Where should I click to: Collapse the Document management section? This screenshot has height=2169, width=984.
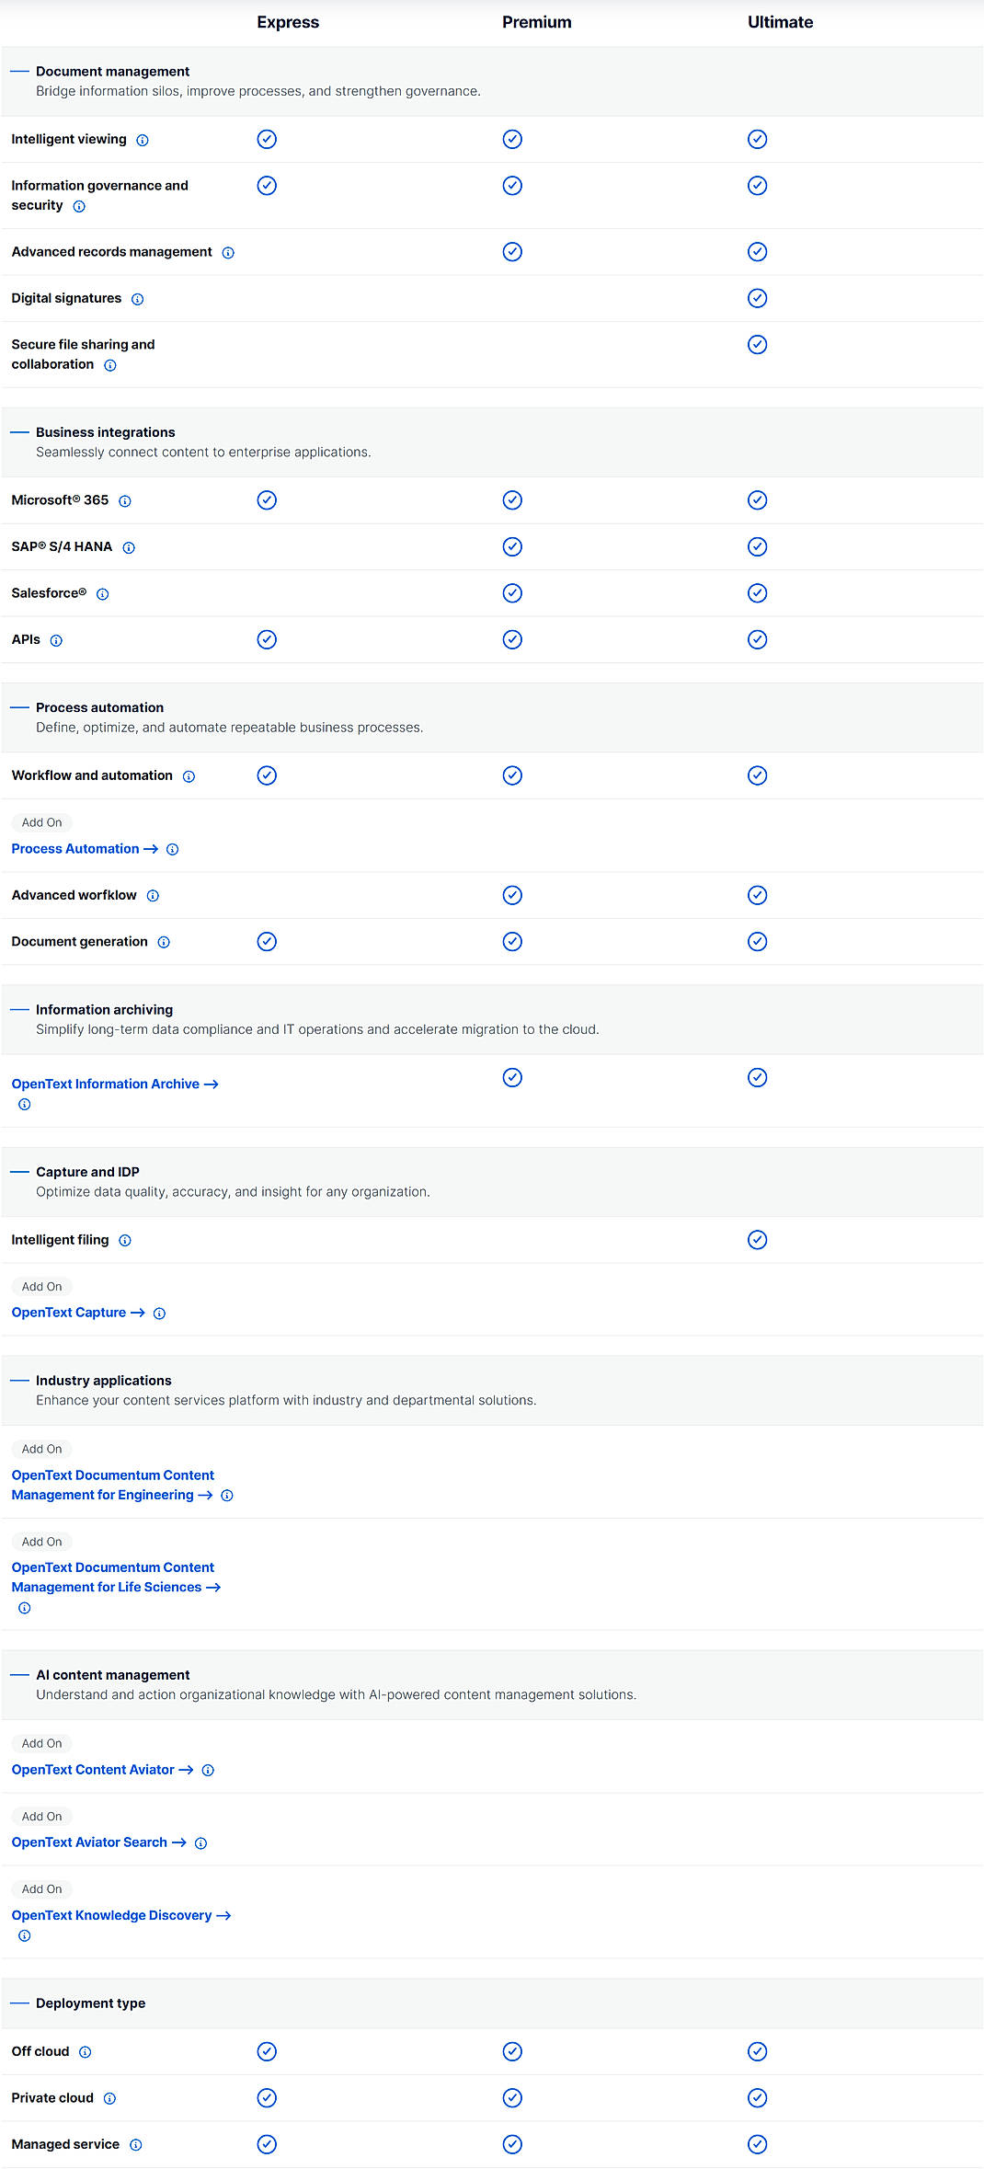tap(19, 71)
